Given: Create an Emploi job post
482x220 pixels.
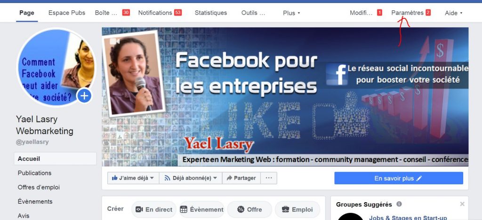Looking at the screenshot, I should click(x=297, y=210).
